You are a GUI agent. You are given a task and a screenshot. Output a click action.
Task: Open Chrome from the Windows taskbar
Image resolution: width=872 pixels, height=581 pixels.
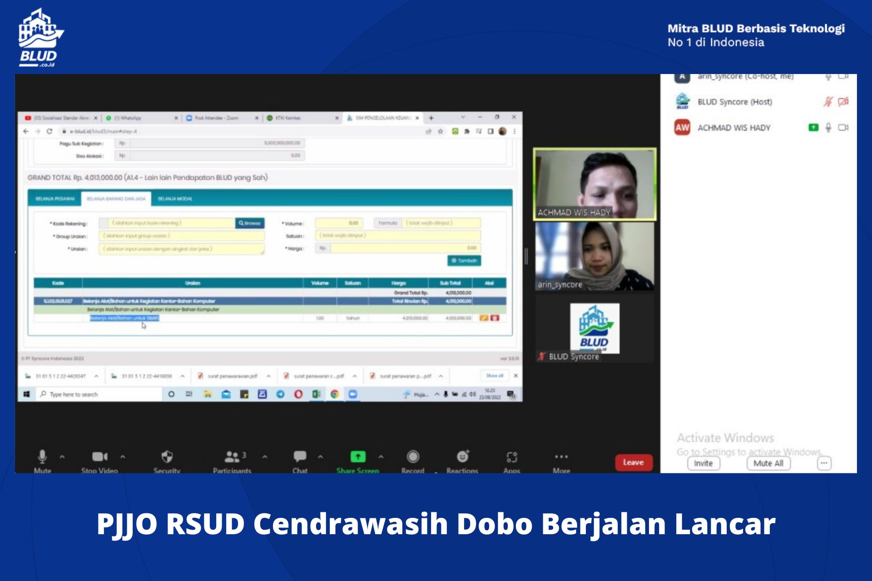[x=335, y=394]
